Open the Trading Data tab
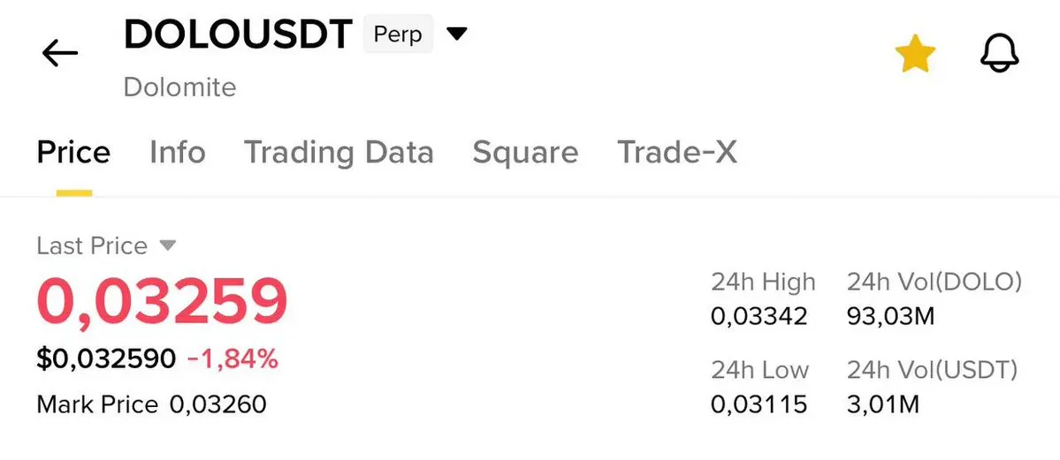This screenshot has width=1060, height=460. (339, 153)
